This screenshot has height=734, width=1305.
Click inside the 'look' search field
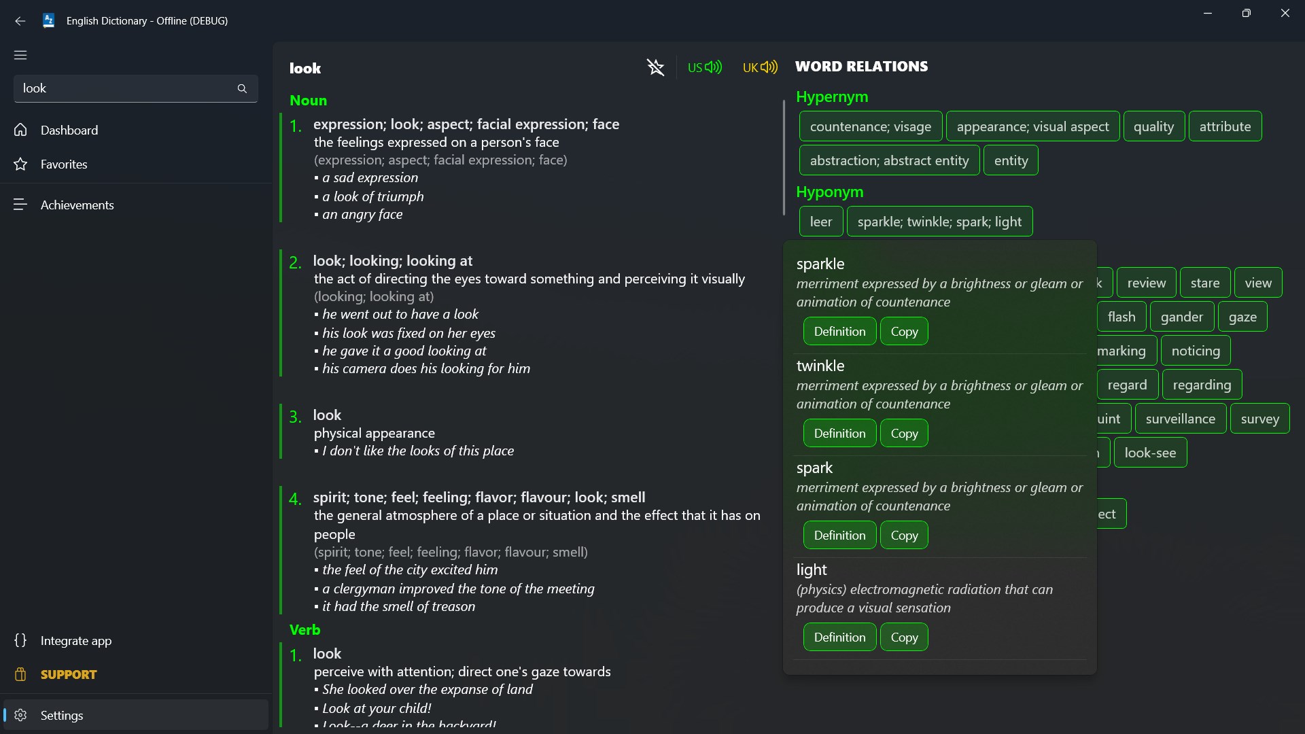point(122,88)
